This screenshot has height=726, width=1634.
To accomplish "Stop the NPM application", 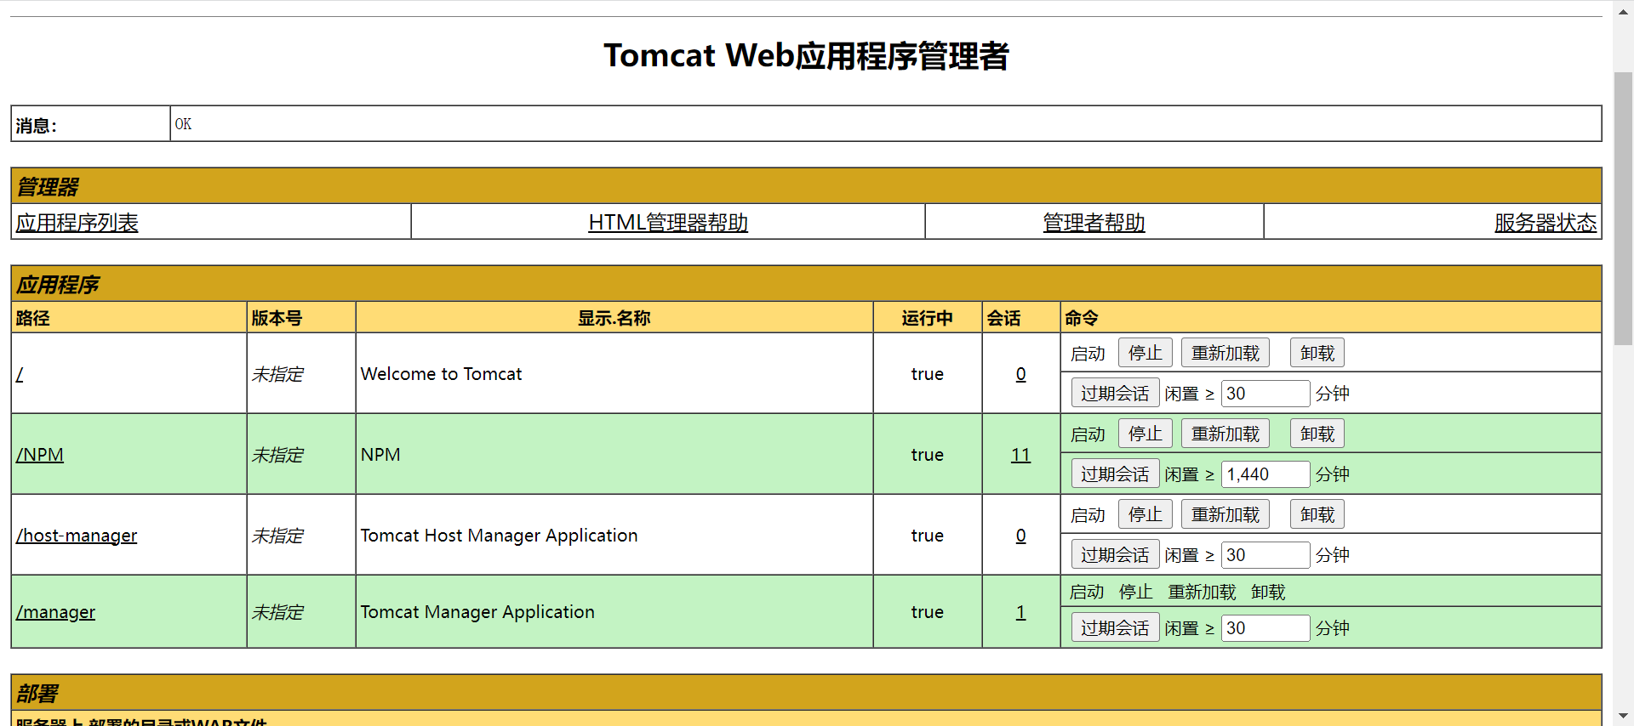I will click(x=1145, y=434).
